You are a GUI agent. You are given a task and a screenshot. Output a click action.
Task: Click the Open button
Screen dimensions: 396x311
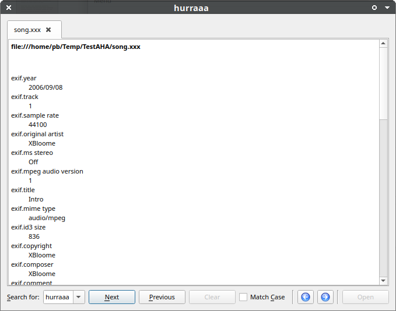[366, 297]
